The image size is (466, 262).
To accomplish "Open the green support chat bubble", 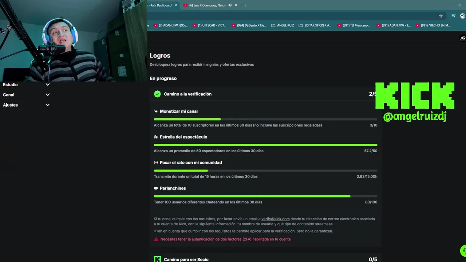I will point(463,250).
